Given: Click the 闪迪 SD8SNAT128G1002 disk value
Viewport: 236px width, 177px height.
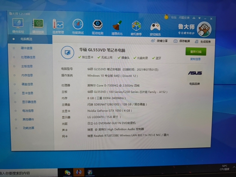Looking at the screenshot, I should [x=117, y=104].
